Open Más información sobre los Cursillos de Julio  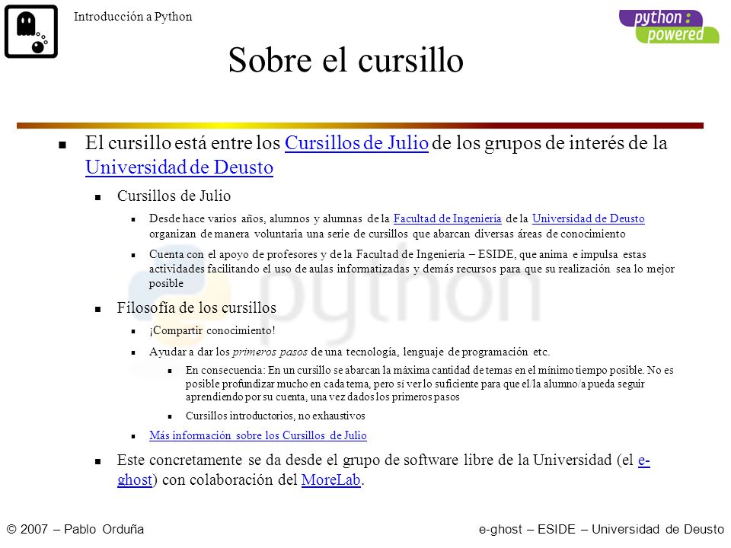(258, 435)
